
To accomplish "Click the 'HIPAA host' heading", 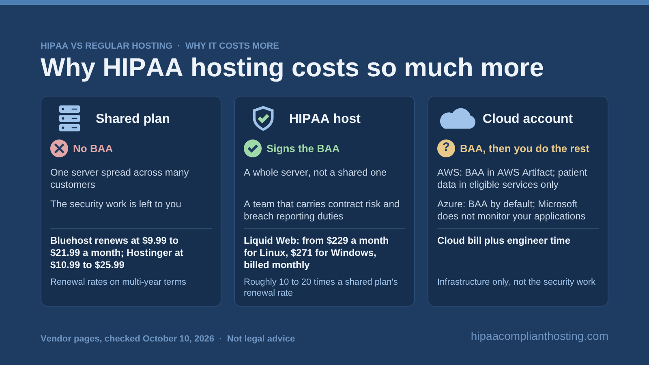I will coord(325,118).
